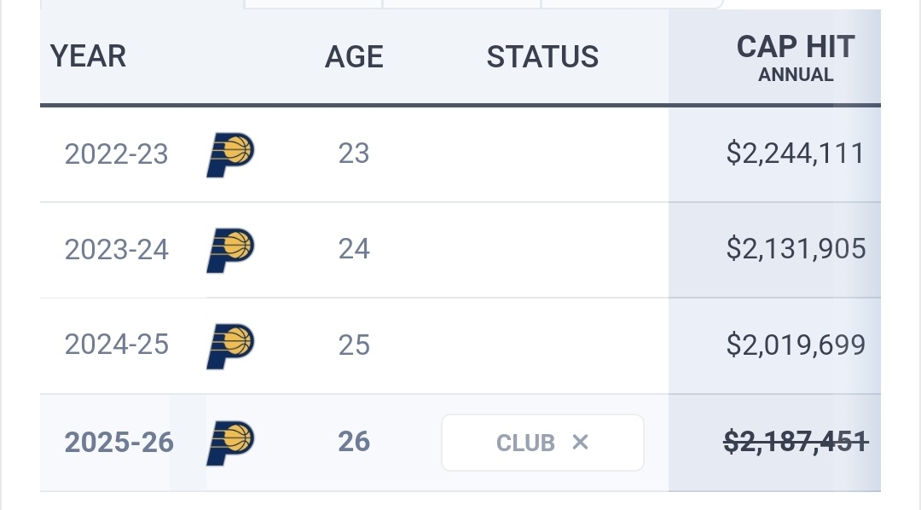
Task: Click the struck-through $2,187,451 cap hit
Action: (795, 442)
